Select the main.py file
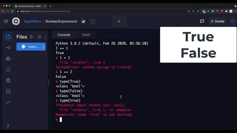 click(31, 47)
